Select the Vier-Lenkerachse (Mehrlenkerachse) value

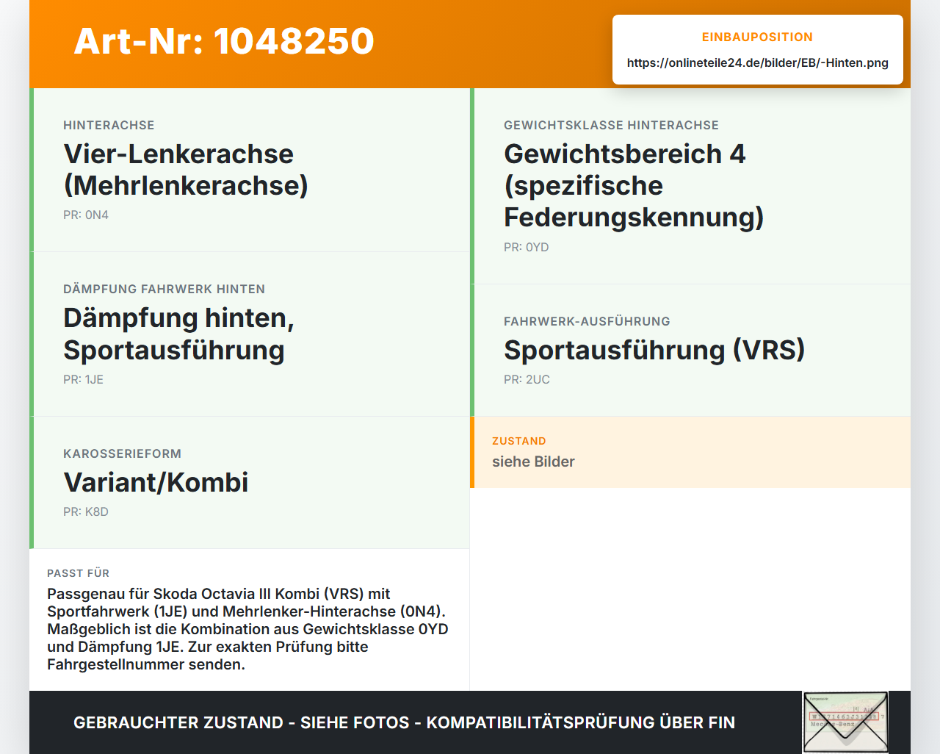186,170
